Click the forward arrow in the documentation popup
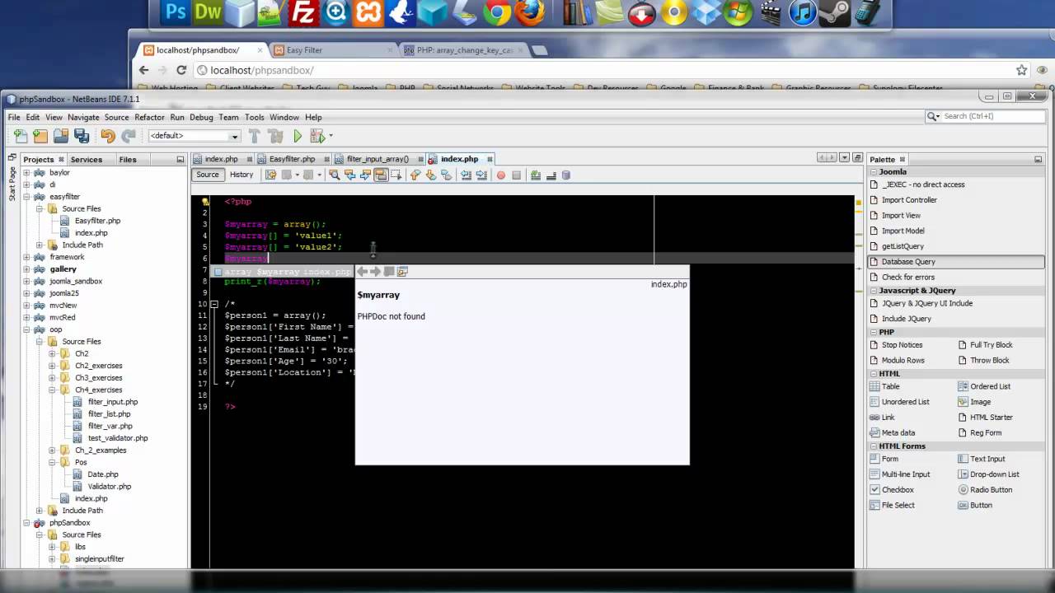Screen dimensions: 1055x593 pos(375,272)
